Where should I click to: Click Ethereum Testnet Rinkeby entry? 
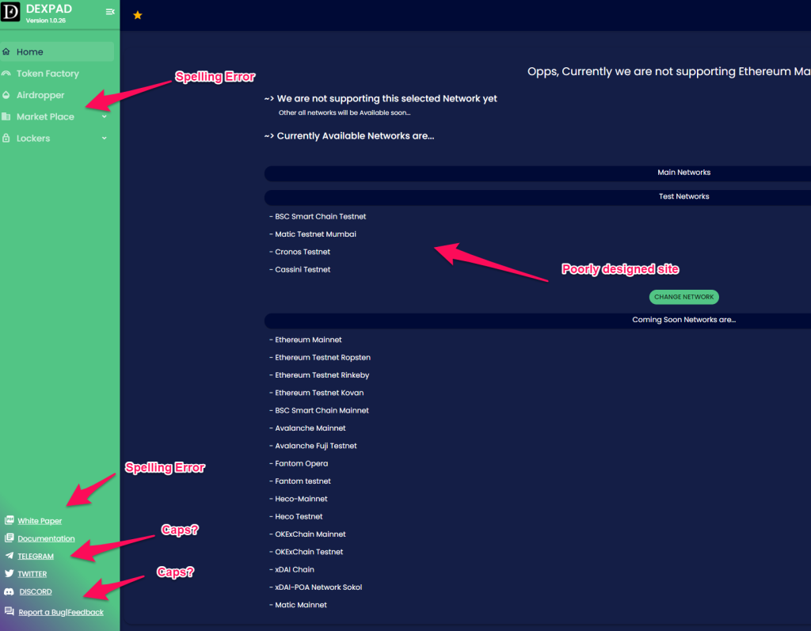pos(319,375)
